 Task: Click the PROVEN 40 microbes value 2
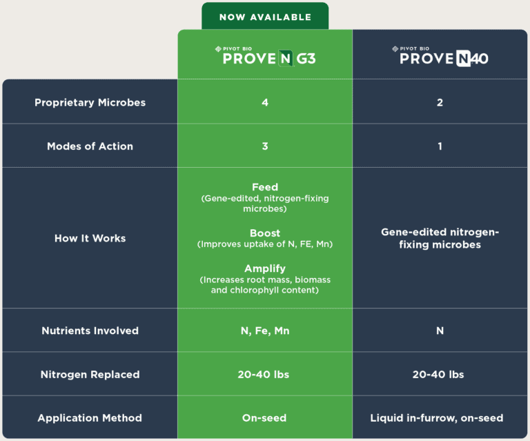click(440, 102)
